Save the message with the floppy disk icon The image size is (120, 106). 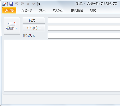click(11, 4)
